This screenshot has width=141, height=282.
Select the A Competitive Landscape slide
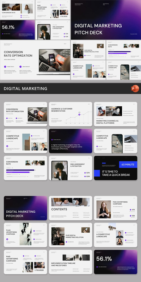(115, 235)
